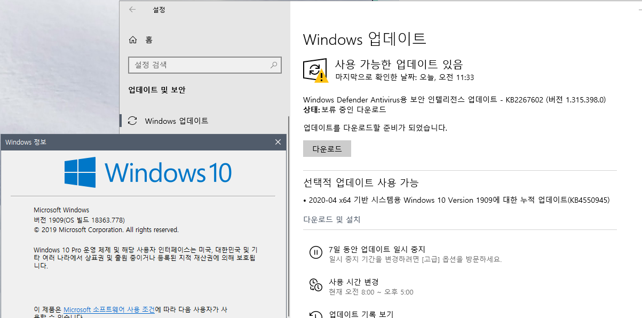Click 마지막으로 확인한 날짜 text
The width and height of the screenshot is (642, 318).
click(405, 77)
